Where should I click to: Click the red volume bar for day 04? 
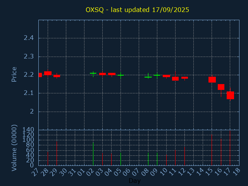[111, 159]
